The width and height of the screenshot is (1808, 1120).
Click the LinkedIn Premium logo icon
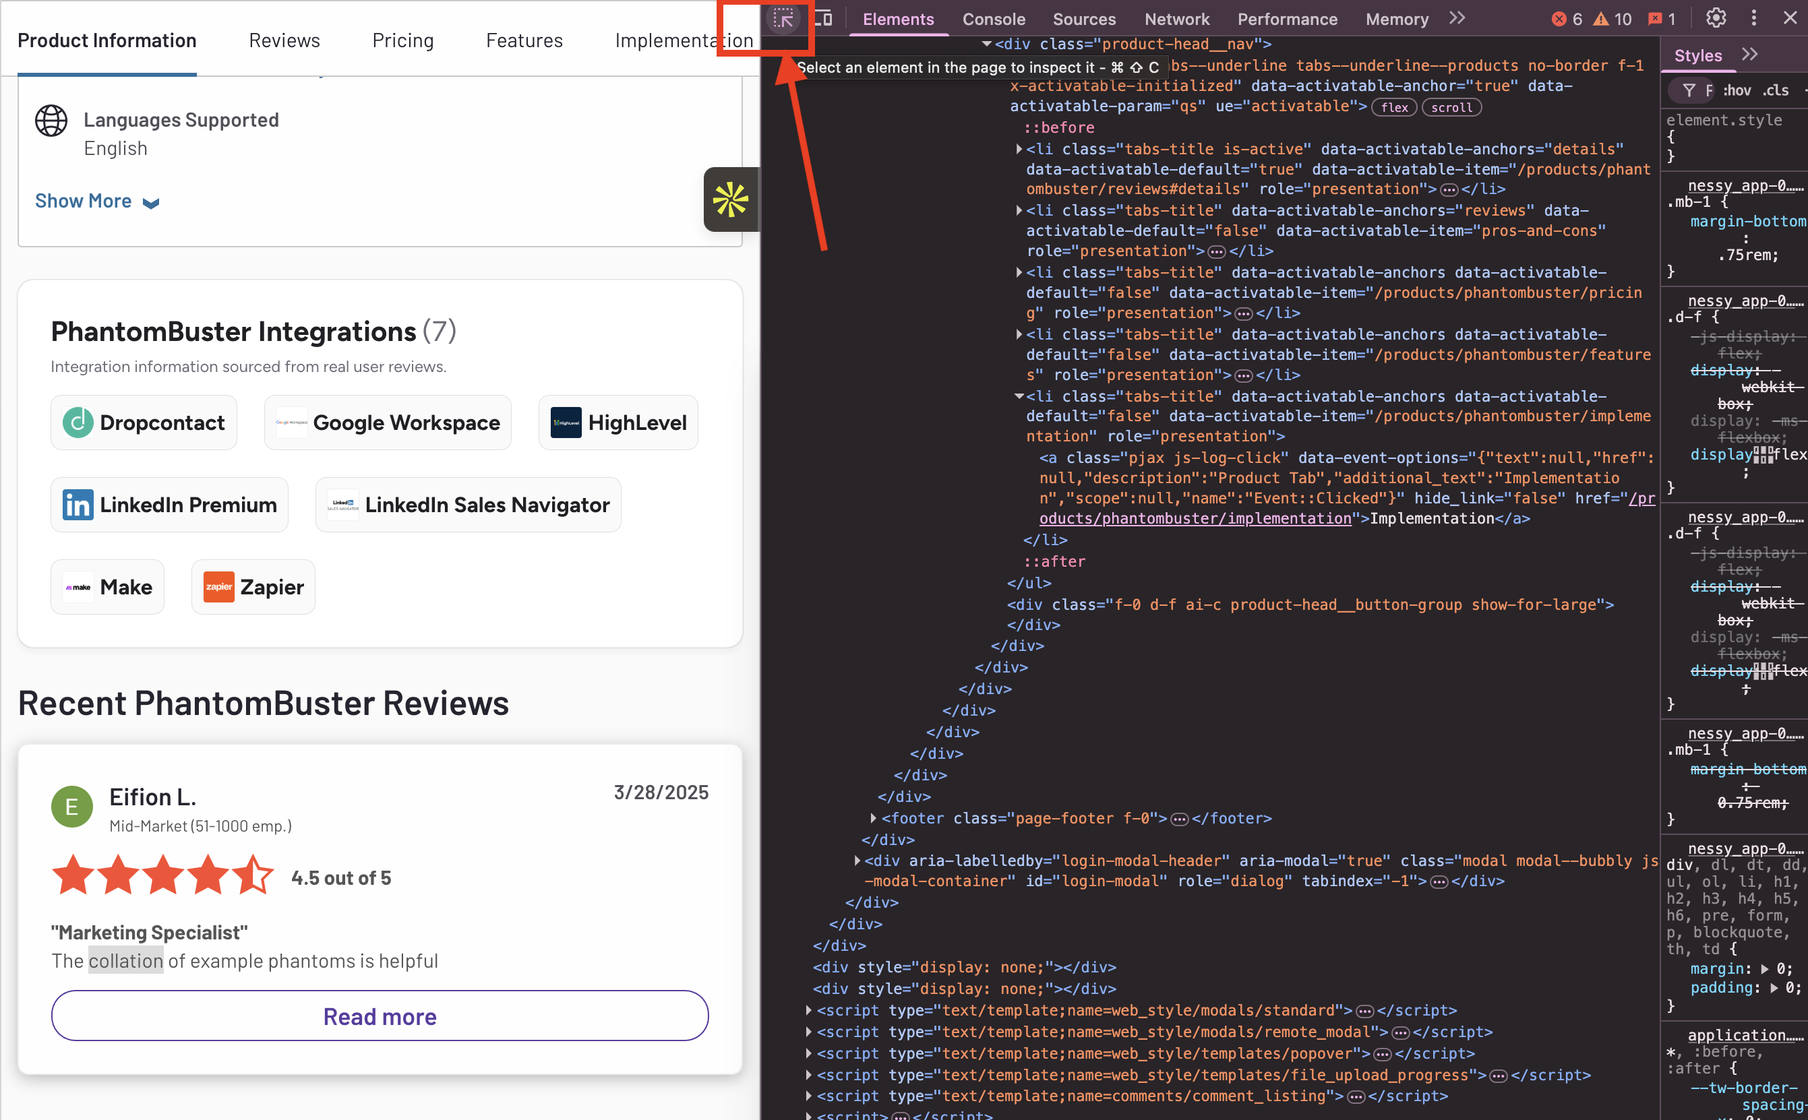click(78, 505)
